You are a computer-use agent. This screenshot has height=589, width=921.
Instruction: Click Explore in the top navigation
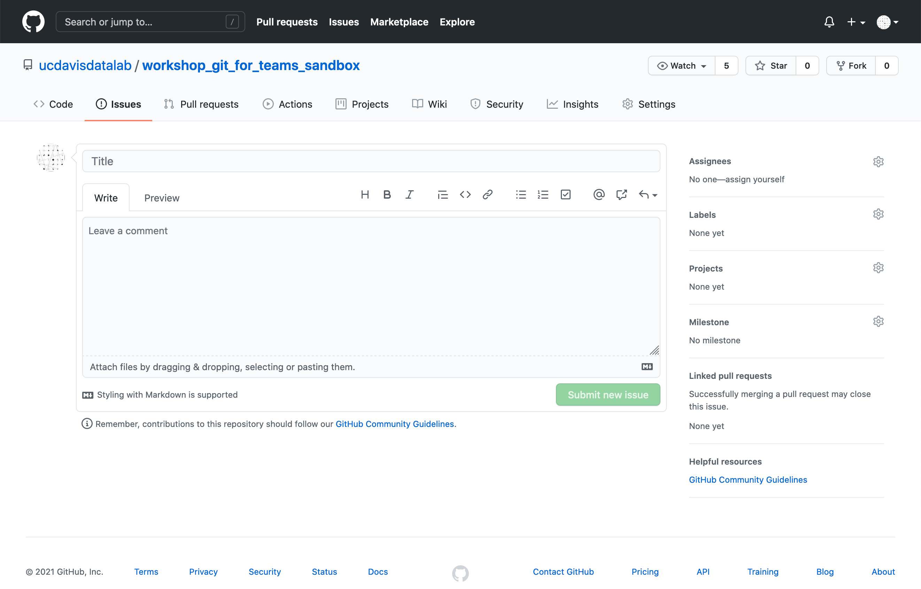click(x=457, y=22)
